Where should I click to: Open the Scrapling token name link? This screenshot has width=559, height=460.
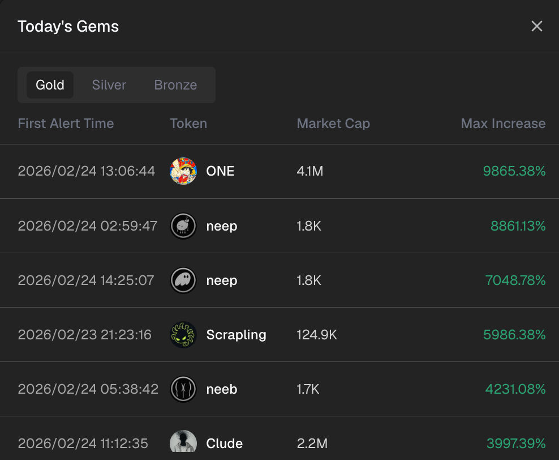pos(236,335)
